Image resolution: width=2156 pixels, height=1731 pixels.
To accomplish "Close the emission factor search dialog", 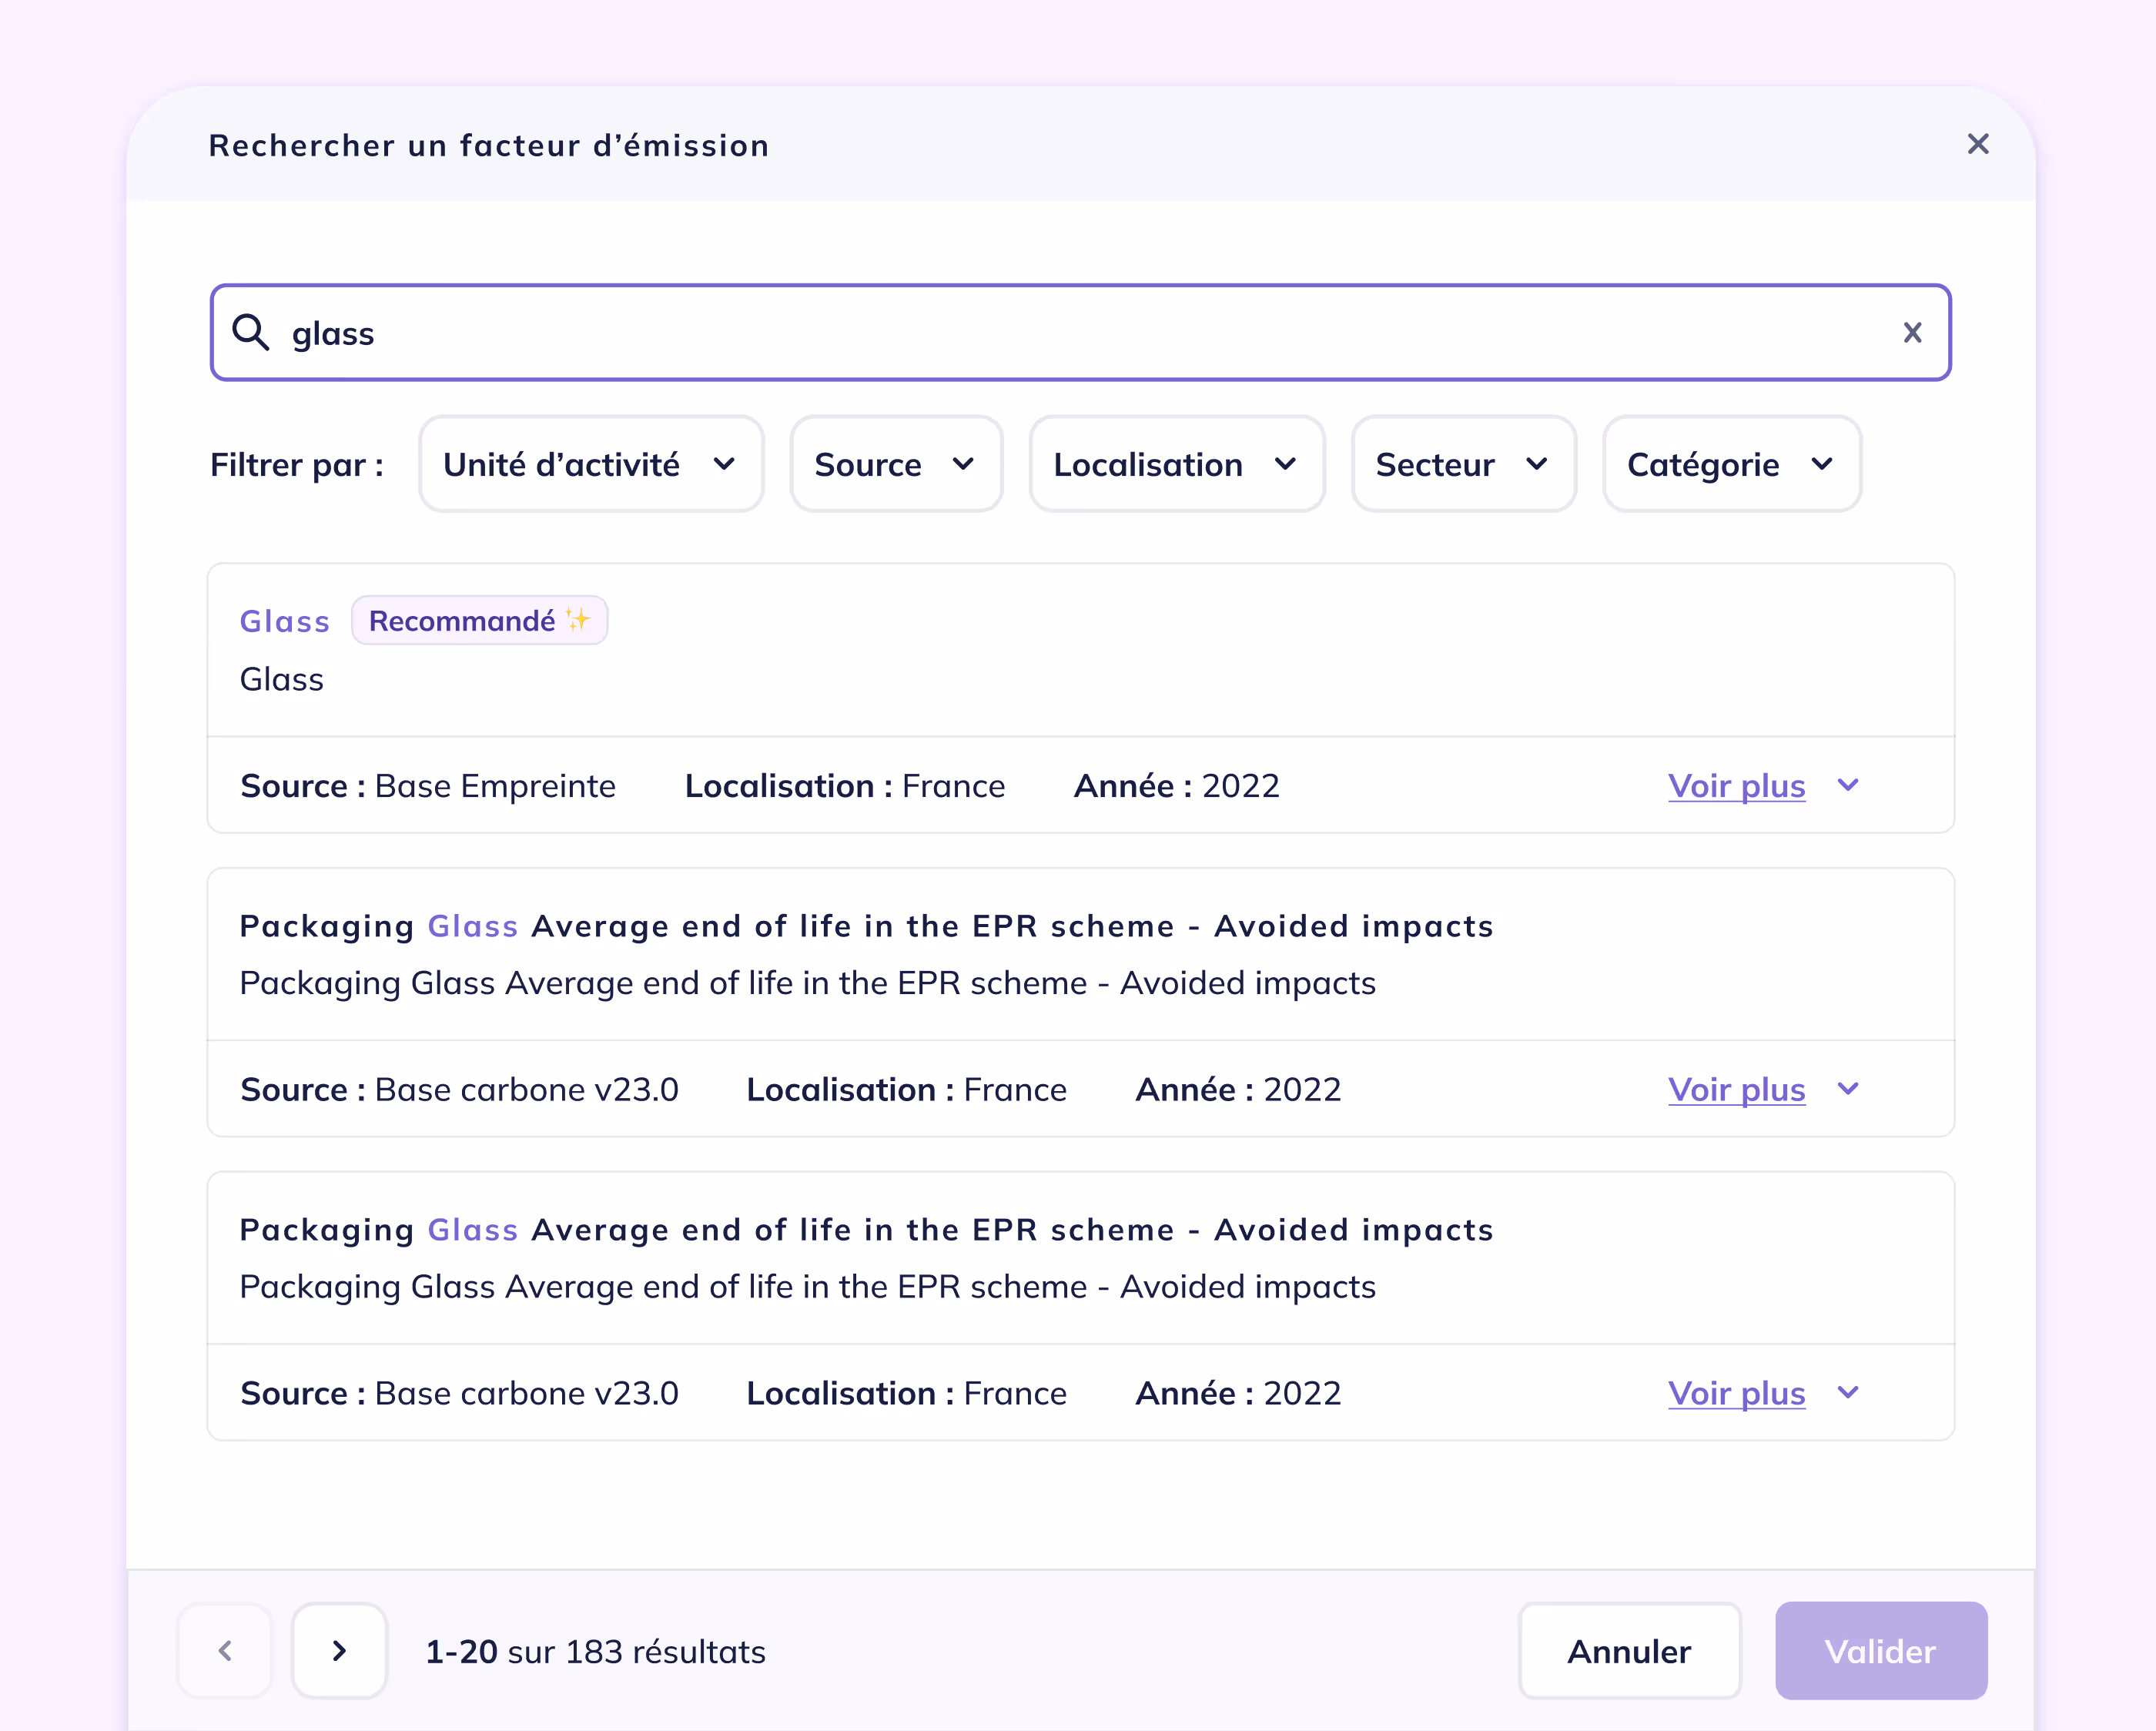I will (x=1977, y=144).
